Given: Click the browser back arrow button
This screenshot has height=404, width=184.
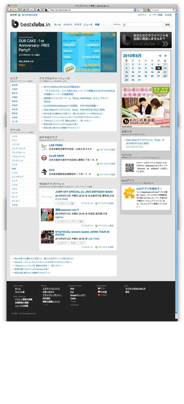Looking at the screenshot, I should coord(10,10).
